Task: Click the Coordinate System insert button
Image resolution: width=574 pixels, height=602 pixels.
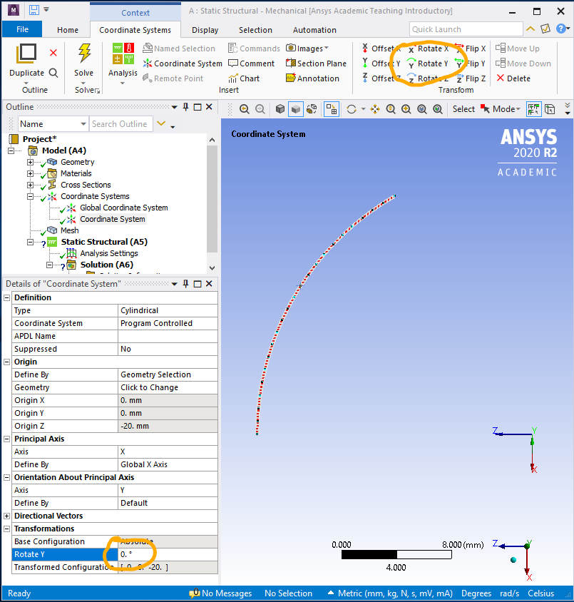Action: pos(183,63)
